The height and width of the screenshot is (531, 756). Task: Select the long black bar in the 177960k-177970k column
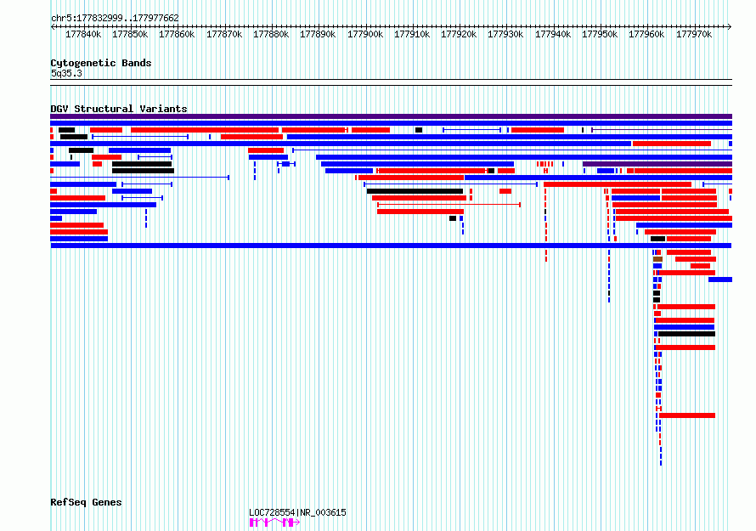[686, 334]
